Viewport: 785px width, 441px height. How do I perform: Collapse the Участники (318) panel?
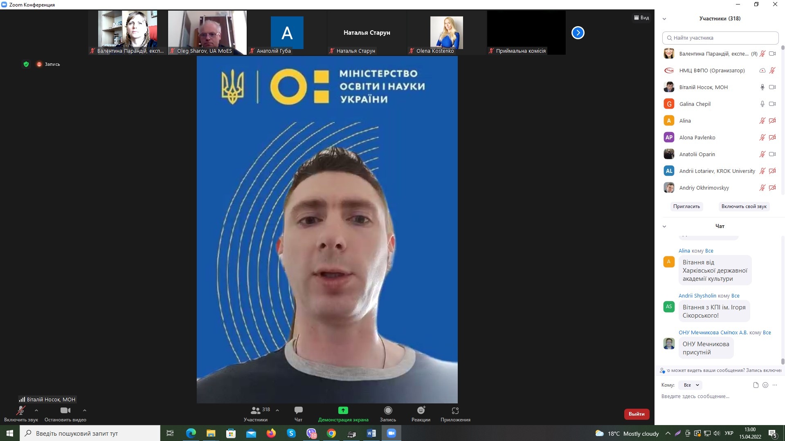pos(664,19)
